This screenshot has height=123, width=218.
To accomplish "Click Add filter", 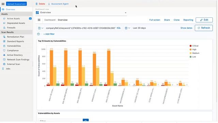I will click(x=49, y=34).
